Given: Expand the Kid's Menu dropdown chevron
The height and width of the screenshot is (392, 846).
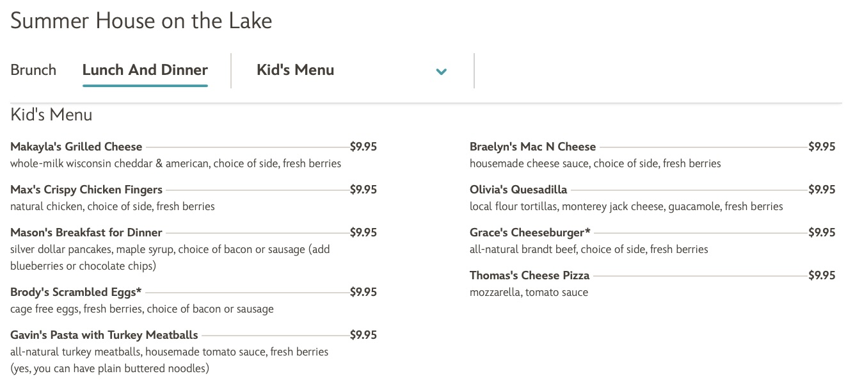Looking at the screenshot, I should 441,72.
